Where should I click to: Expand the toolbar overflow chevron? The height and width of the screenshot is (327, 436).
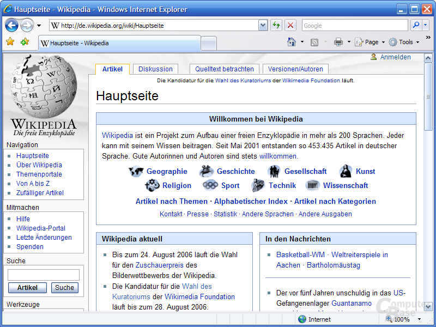[428, 37]
